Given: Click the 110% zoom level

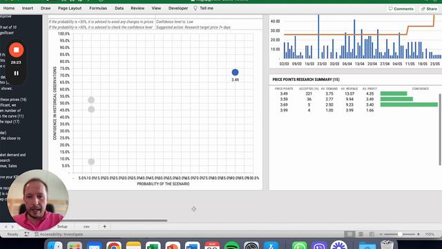Looking at the screenshot, I should pos(430,234).
